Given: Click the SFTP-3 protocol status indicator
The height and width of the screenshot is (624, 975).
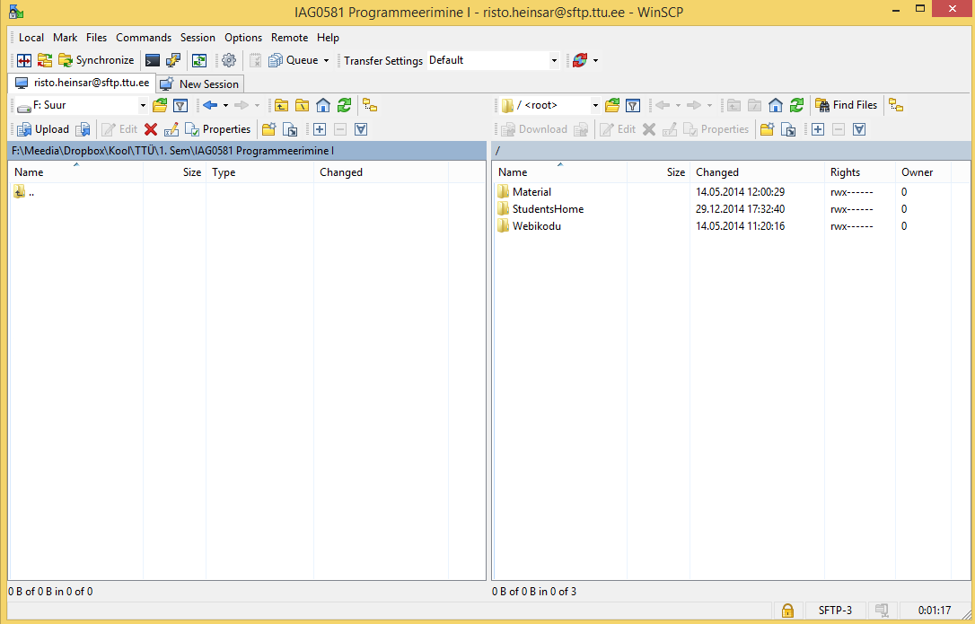Looking at the screenshot, I should coord(835,611).
